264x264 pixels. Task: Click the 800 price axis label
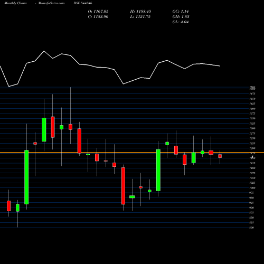(252, 228)
